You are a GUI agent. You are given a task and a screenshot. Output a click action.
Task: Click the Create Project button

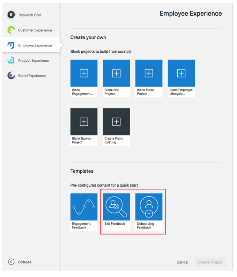(x=210, y=262)
